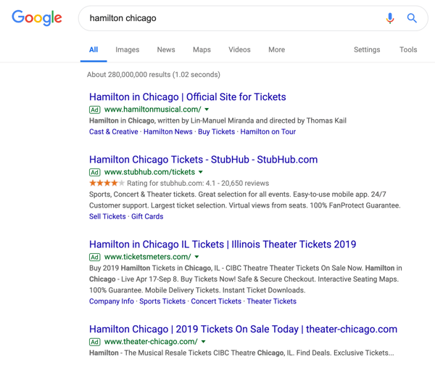Switch to the News tab

tap(166, 50)
